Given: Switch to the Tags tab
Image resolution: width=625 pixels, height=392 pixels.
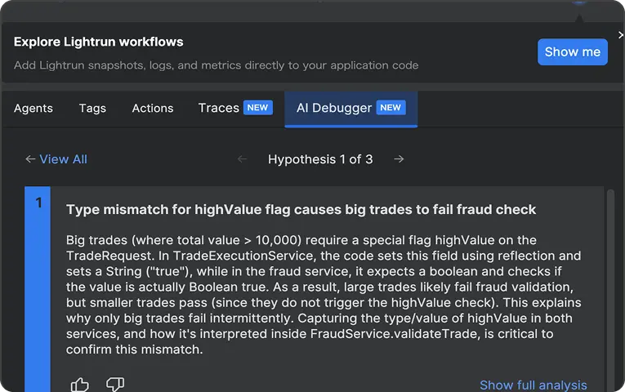Looking at the screenshot, I should (92, 108).
